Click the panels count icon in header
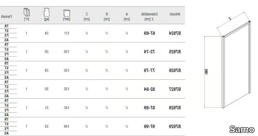 click(x=27, y=12)
